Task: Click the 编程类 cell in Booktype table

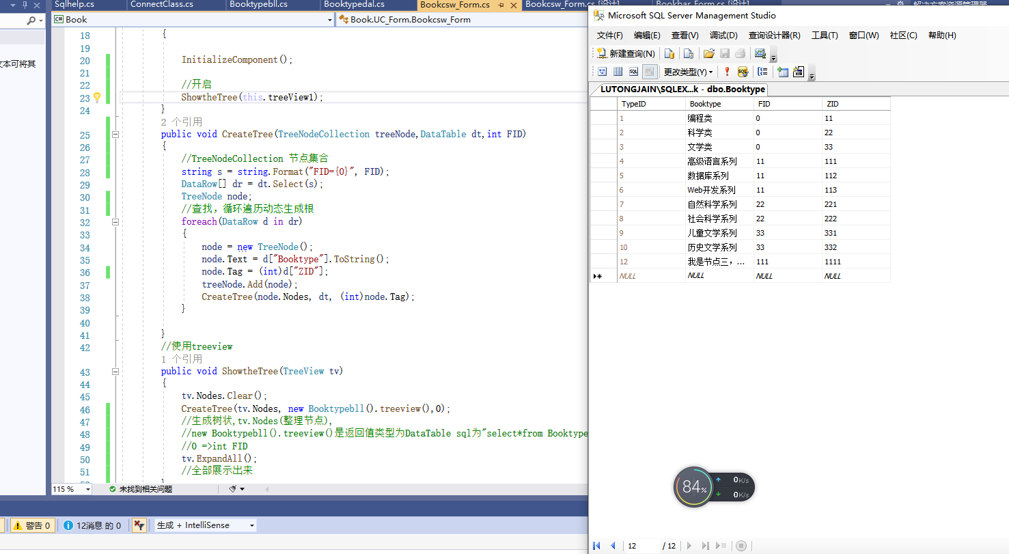Action: coord(719,118)
